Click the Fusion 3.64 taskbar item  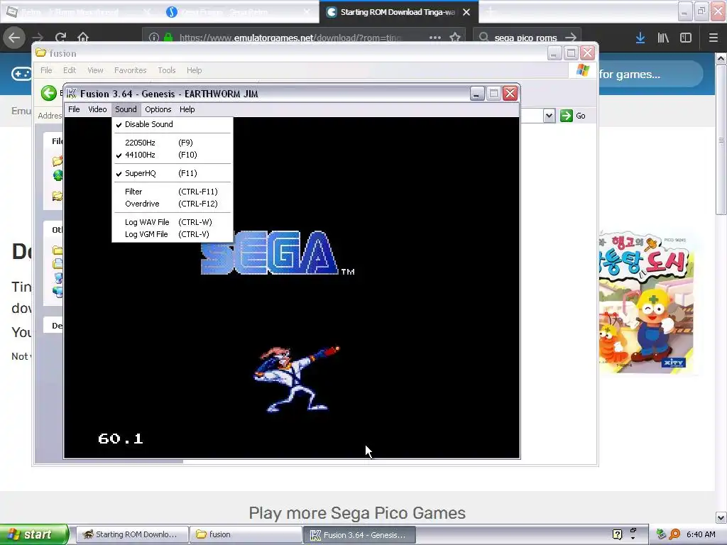click(x=359, y=535)
